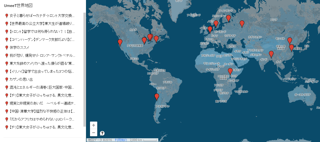Click the map pin on the US east coast

coord(156,39)
